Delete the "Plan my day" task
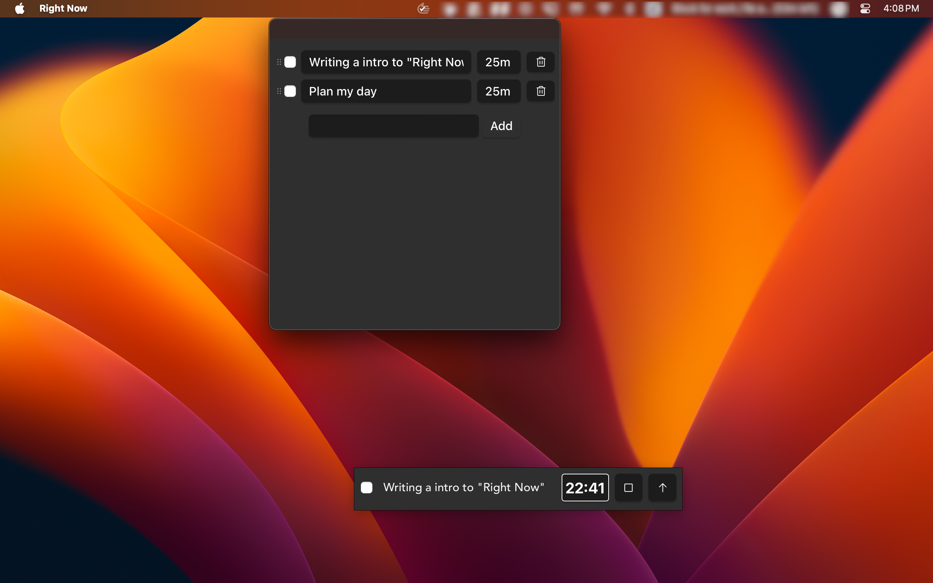The image size is (933, 583). tap(540, 91)
